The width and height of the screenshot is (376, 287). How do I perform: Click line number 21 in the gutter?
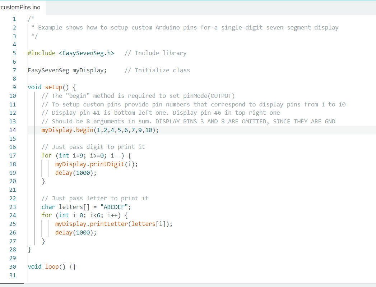click(13, 190)
